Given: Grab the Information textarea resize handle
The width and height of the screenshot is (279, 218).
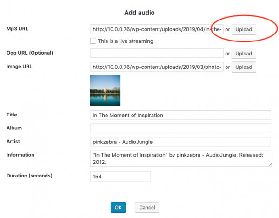Looking at the screenshot, I should (x=271, y=164).
